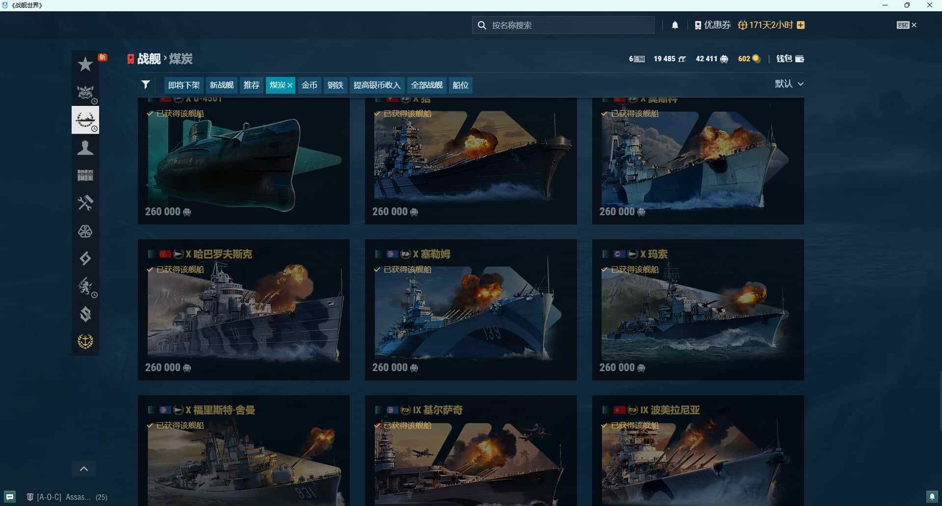Open the X 福里斯特·舍曼 ship card
942x506 pixels.
[x=244, y=451]
